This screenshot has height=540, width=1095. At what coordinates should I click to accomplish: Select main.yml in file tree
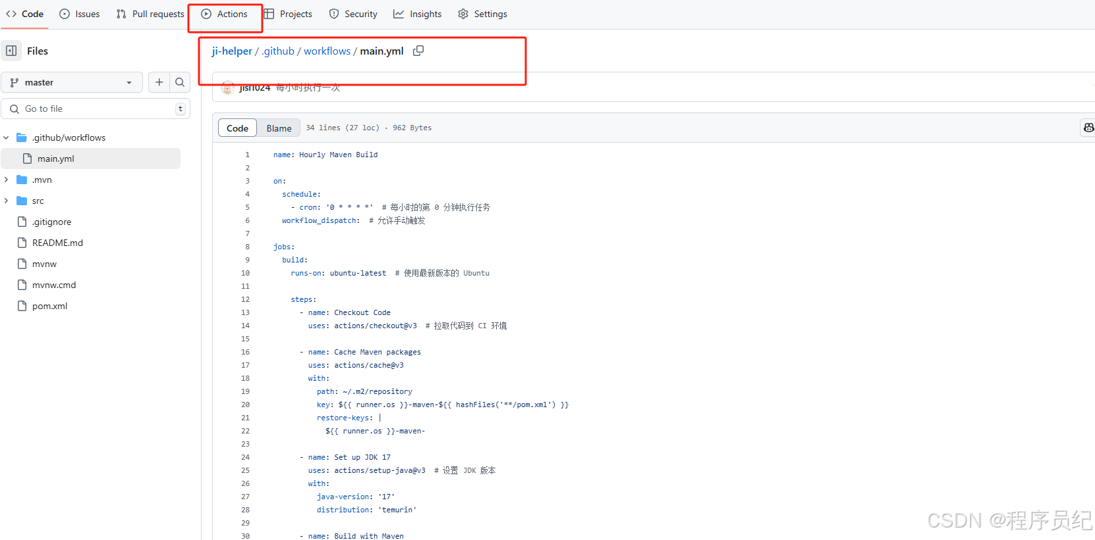(91, 159)
